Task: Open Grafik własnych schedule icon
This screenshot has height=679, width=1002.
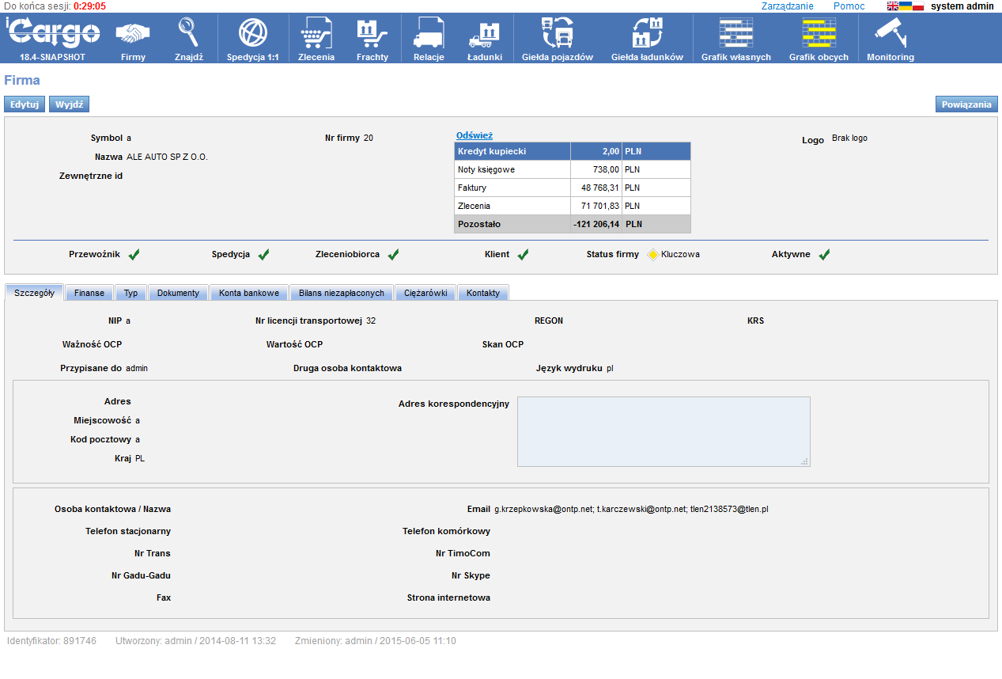Action: coord(735,33)
